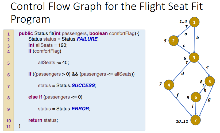Click the ERROR constant in the code
The height and width of the screenshot is (133, 220).
[x=80, y=109]
